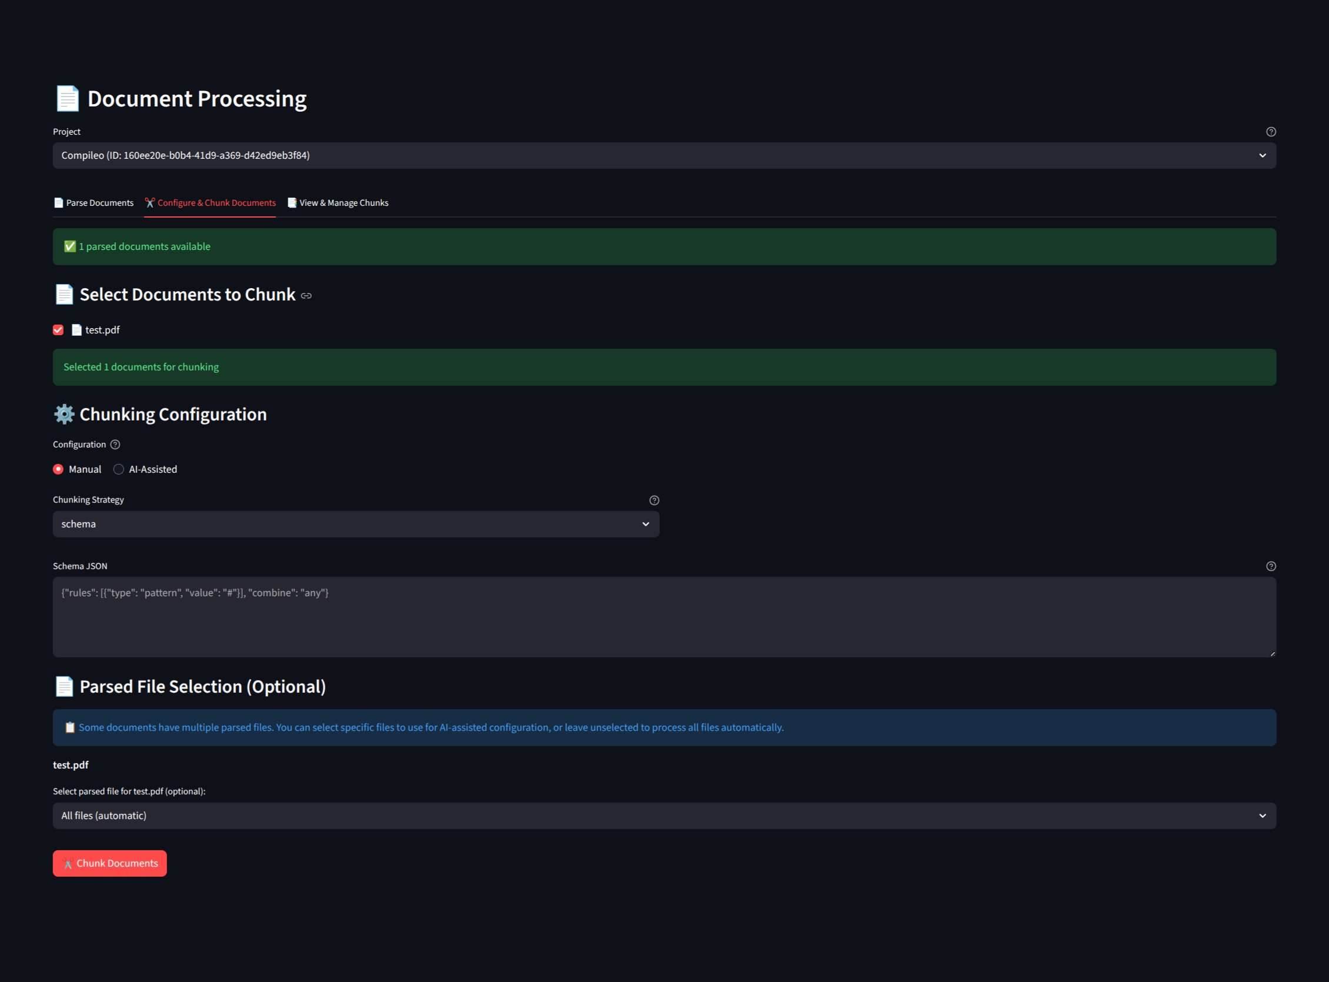The image size is (1329, 982).
Task: Click the 'Select parsed file for test.pdf (optional):' label
Action: [129, 792]
